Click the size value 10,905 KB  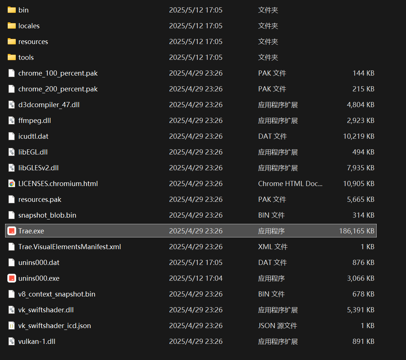point(359,183)
